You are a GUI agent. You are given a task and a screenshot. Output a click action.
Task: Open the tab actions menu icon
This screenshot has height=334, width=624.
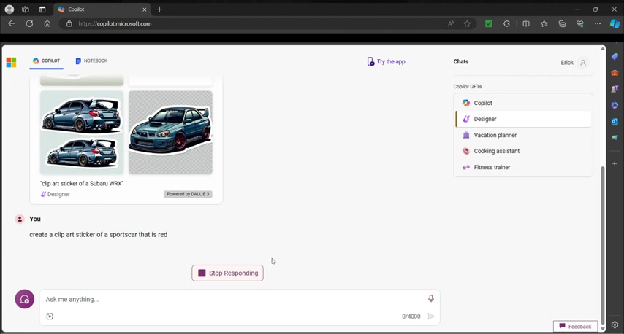pyautogui.click(x=42, y=9)
